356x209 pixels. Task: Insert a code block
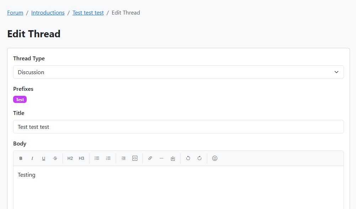(x=135, y=158)
